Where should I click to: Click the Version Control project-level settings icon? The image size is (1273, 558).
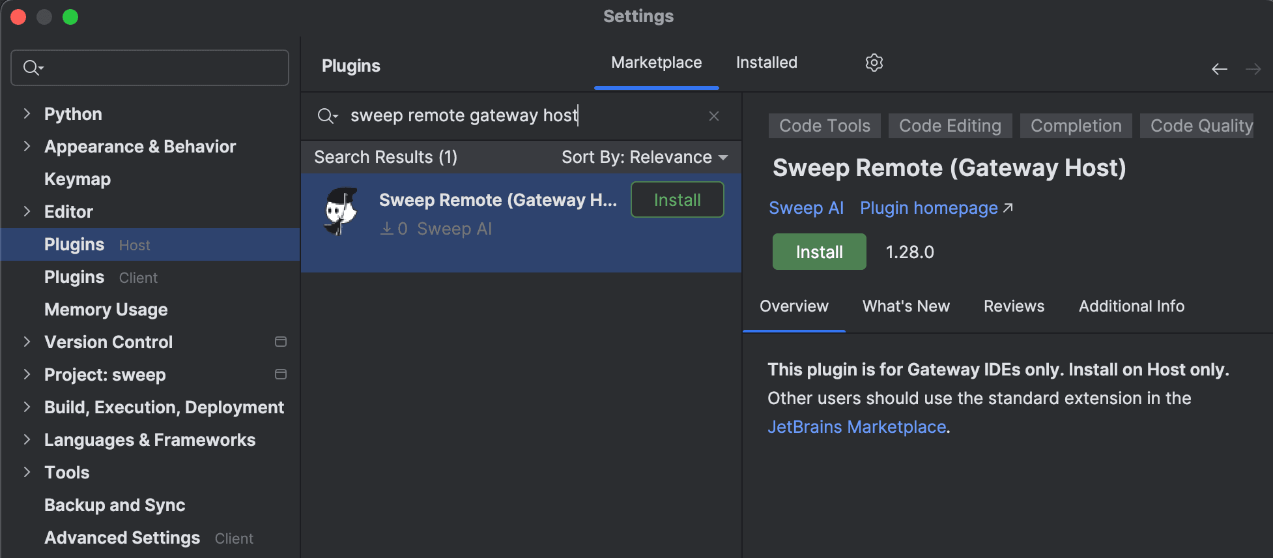(281, 342)
